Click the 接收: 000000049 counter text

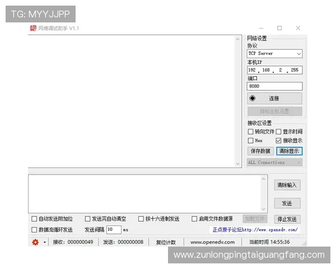(73, 242)
